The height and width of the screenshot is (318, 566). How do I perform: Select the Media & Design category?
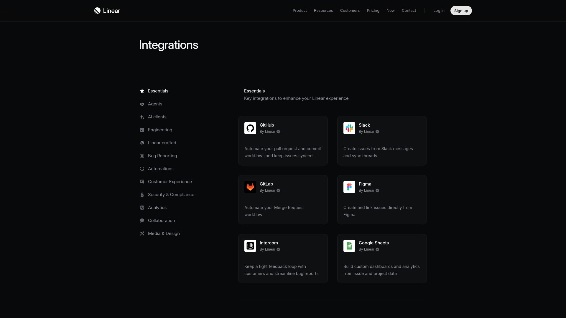[x=164, y=233]
